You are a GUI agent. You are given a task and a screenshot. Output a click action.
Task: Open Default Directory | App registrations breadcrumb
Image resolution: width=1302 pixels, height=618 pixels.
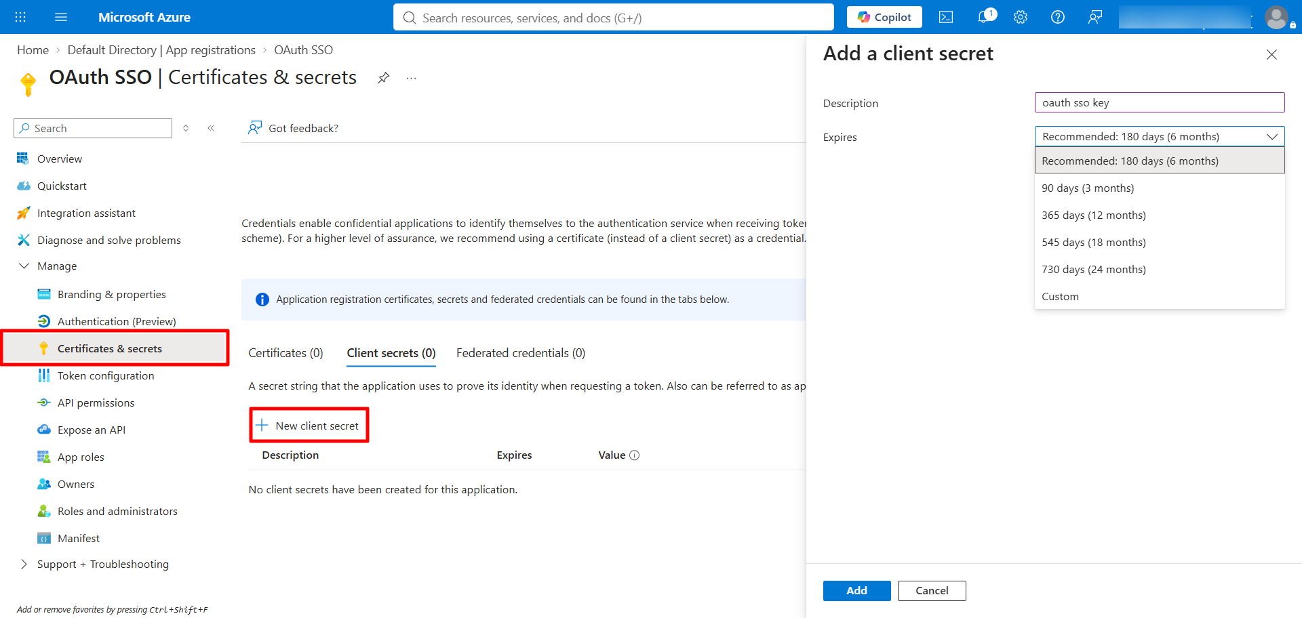(x=161, y=50)
